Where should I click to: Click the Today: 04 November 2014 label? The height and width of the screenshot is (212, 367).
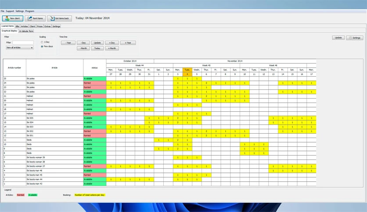click(93, 18)
